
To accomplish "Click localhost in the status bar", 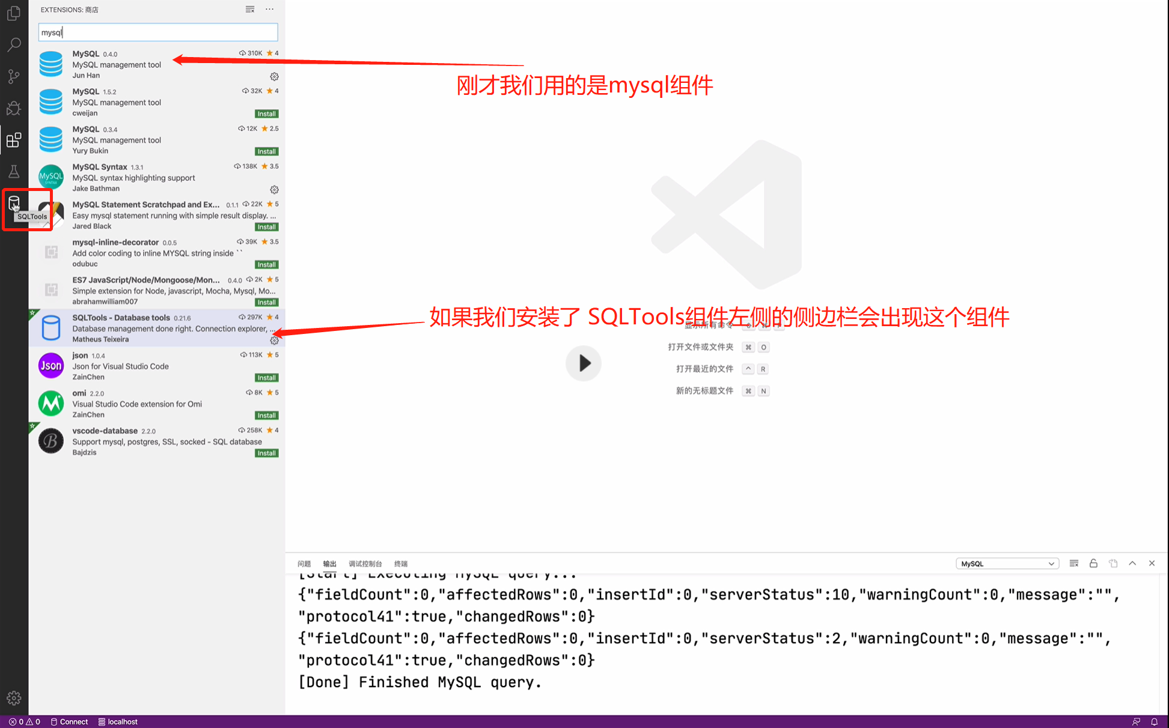I will click(x=118, y=721).
